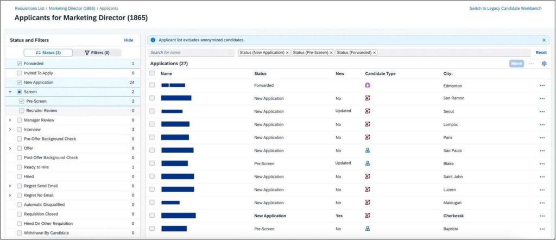The width and height of the screenshot is (556, 240).
Task: Expand the Manager Review group
Action: pos(10,120)
